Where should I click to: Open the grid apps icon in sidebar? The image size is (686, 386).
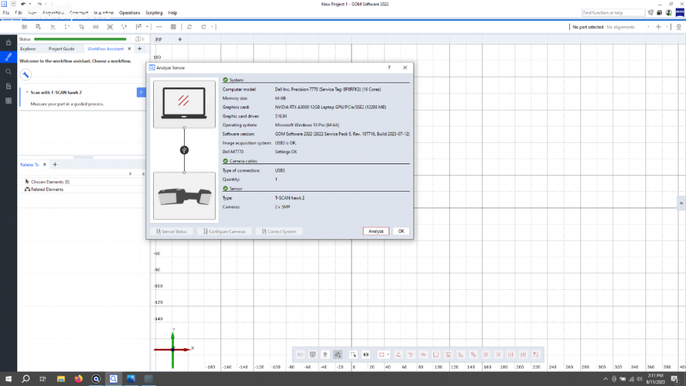tap(8, 101)
